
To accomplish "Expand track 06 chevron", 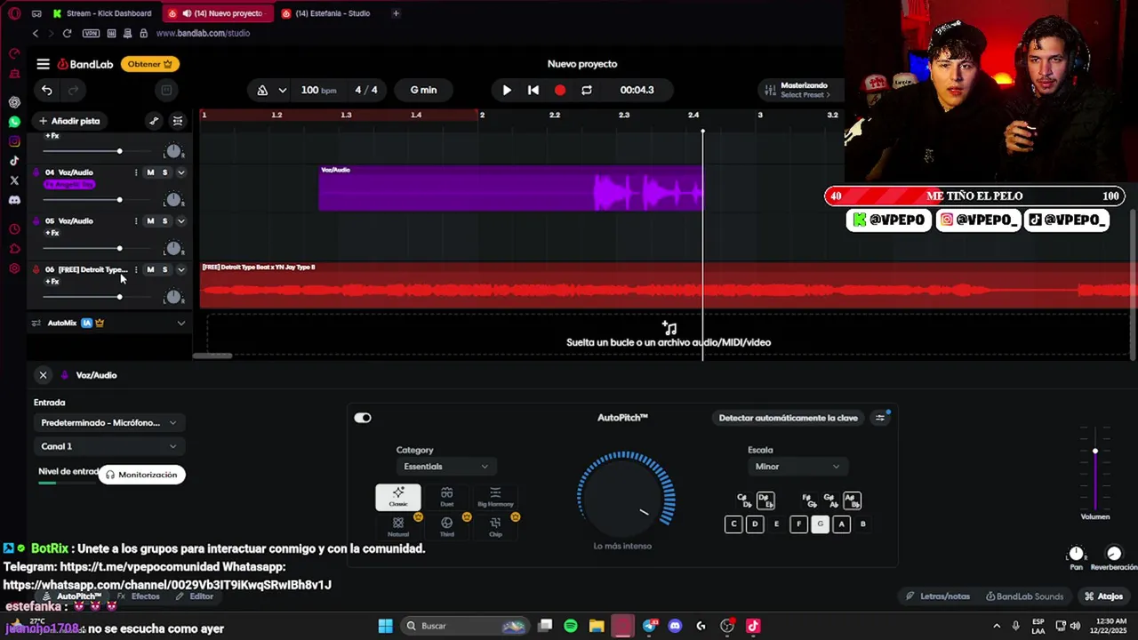I will 180,269.
